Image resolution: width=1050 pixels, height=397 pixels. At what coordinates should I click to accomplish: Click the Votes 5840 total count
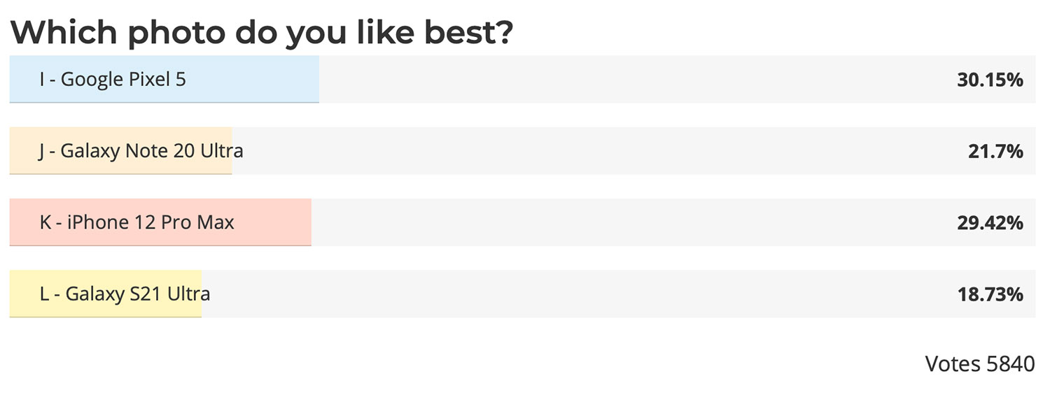pyautogui.click(x=979, y=363)
